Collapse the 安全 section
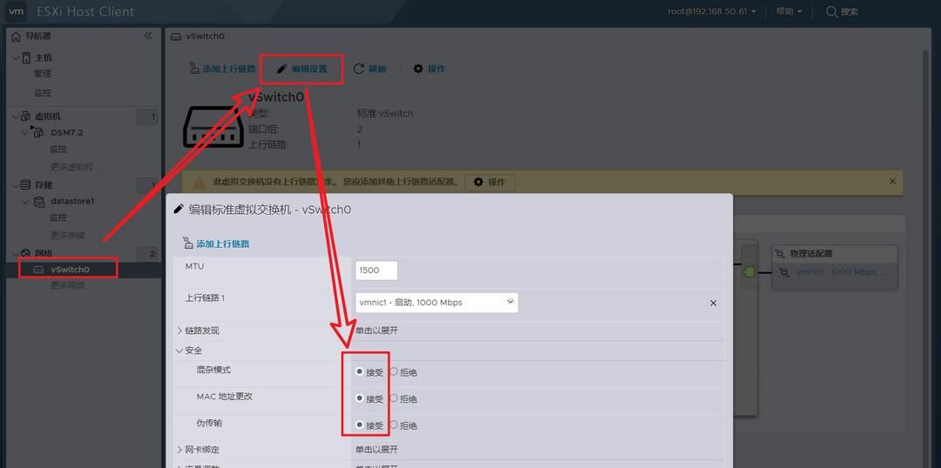Viewport: 941px width, 468px height. [x=180, y=351]
